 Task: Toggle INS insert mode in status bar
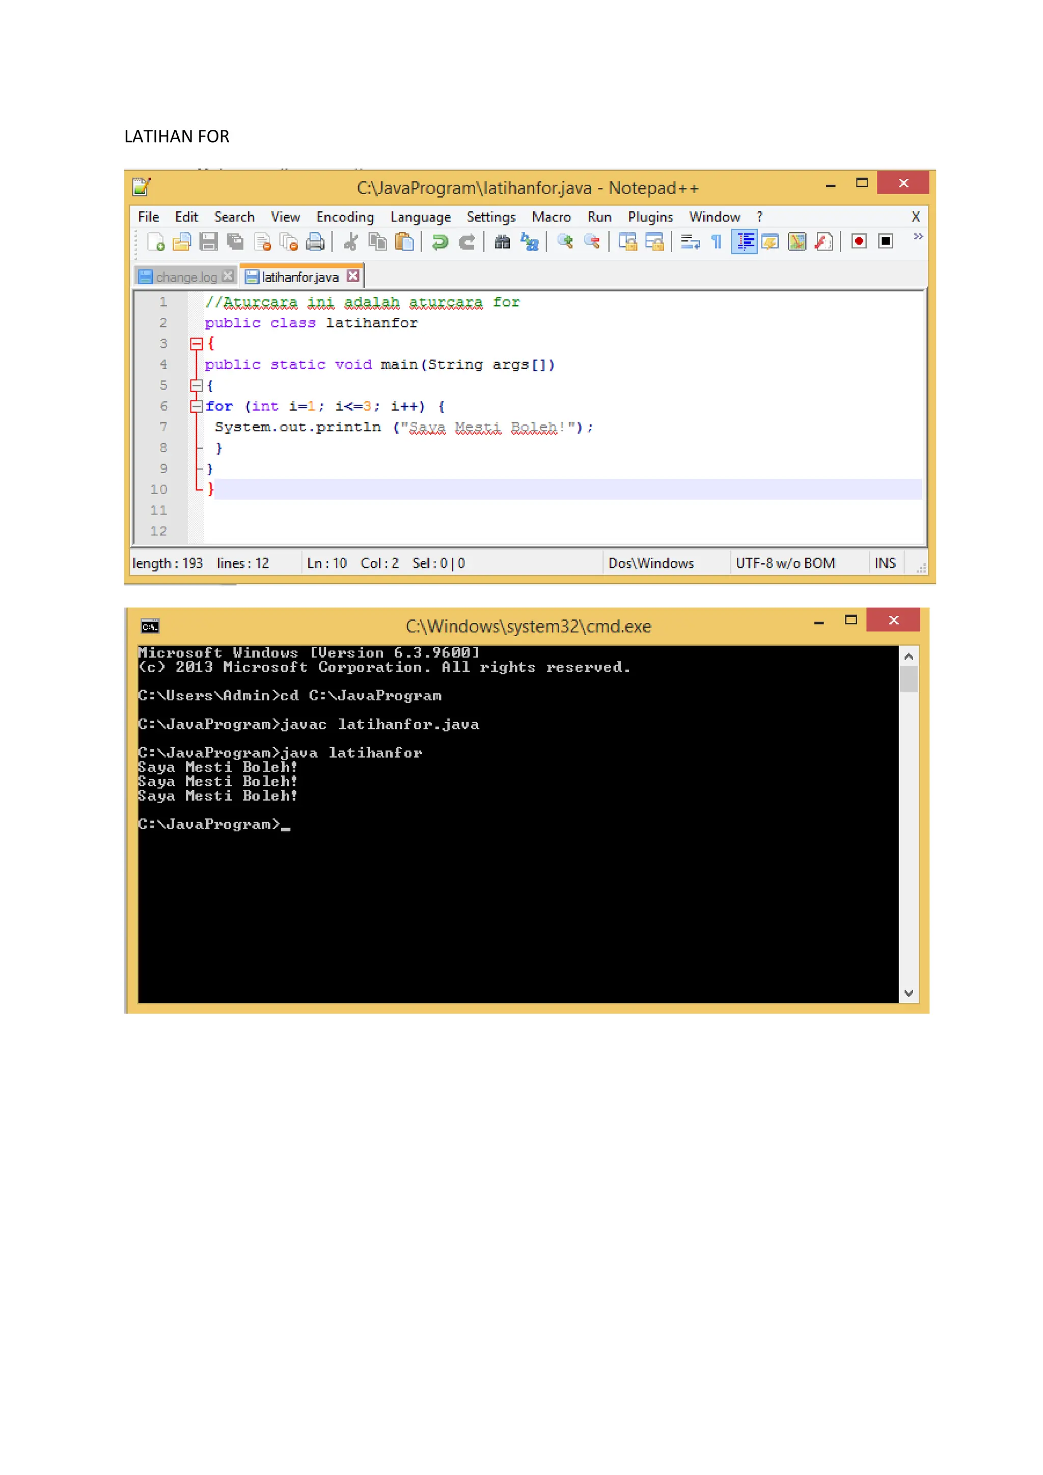pyautogui.click(x=885, y=563)
